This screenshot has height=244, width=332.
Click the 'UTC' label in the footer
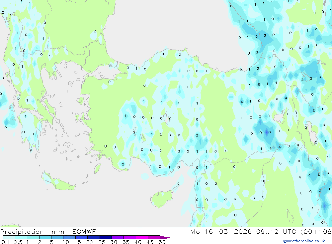[x=290, y=231]
